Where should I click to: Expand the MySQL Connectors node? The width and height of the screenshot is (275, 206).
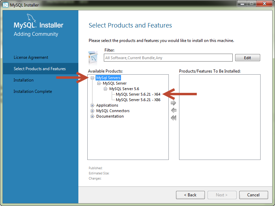tap(92, 111)
